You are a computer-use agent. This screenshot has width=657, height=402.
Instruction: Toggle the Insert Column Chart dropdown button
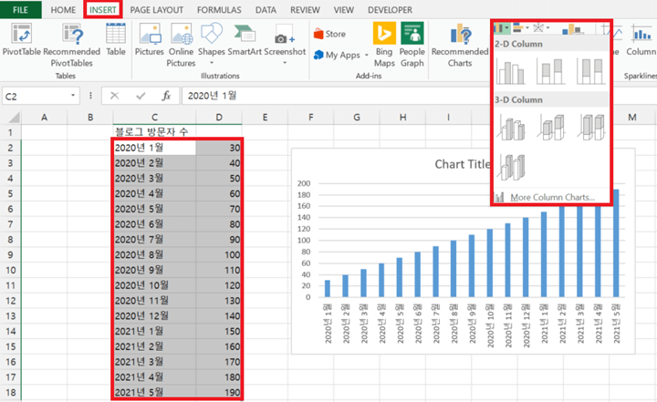click(x=502, y=28)
